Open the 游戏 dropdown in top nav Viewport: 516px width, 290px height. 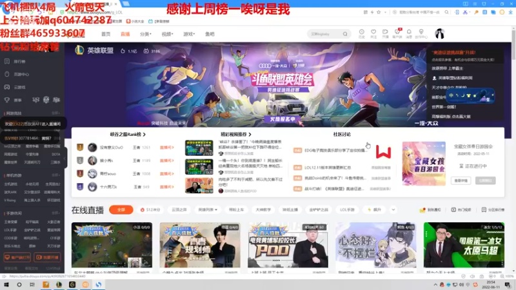pyautogui.click(x=189, y=34)
